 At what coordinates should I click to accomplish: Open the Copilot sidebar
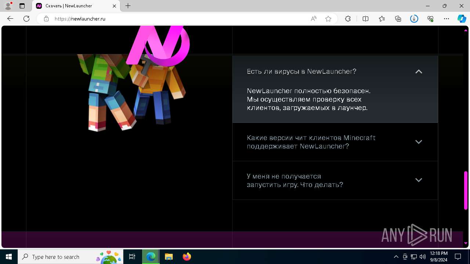point(462,19)
